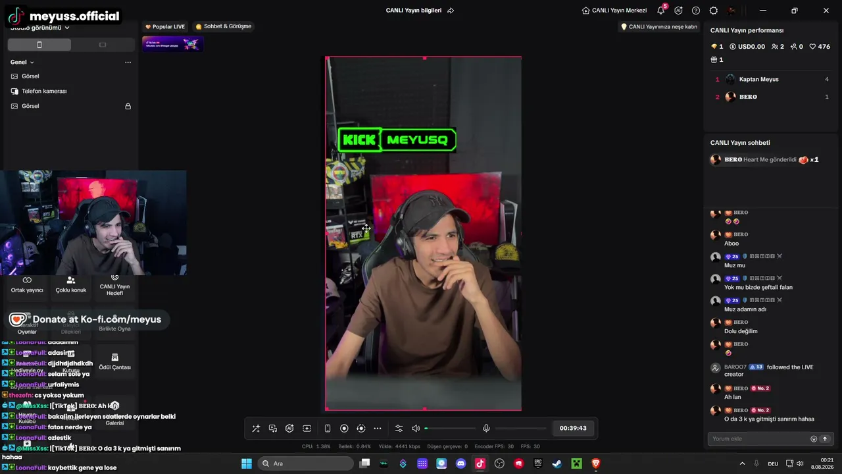Open the notifications bell

[661, 11]
